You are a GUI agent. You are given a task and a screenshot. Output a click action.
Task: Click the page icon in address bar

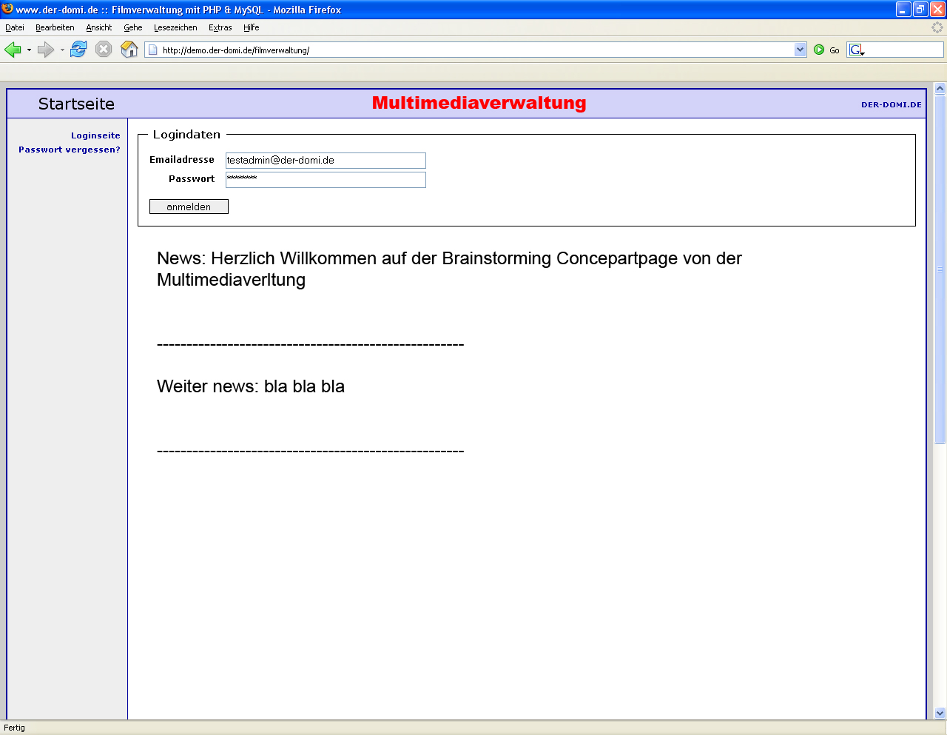(153, 50)
